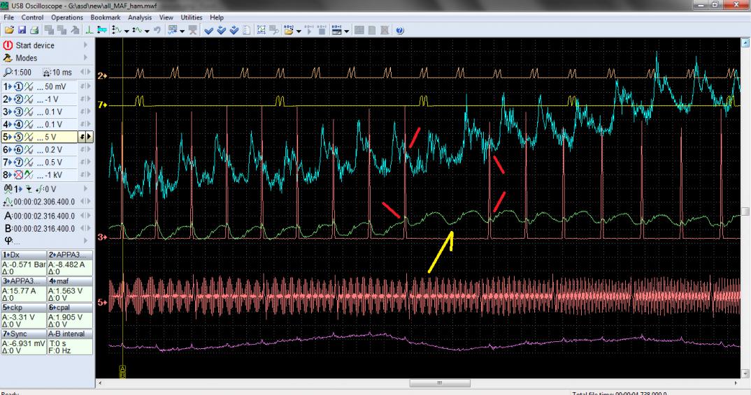Click the vertical waveform scale tool icon

[x=116, y=30]
